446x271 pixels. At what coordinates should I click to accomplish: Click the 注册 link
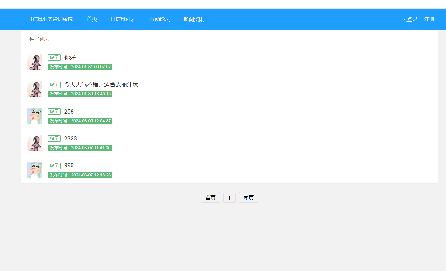(x=429, y=19)
